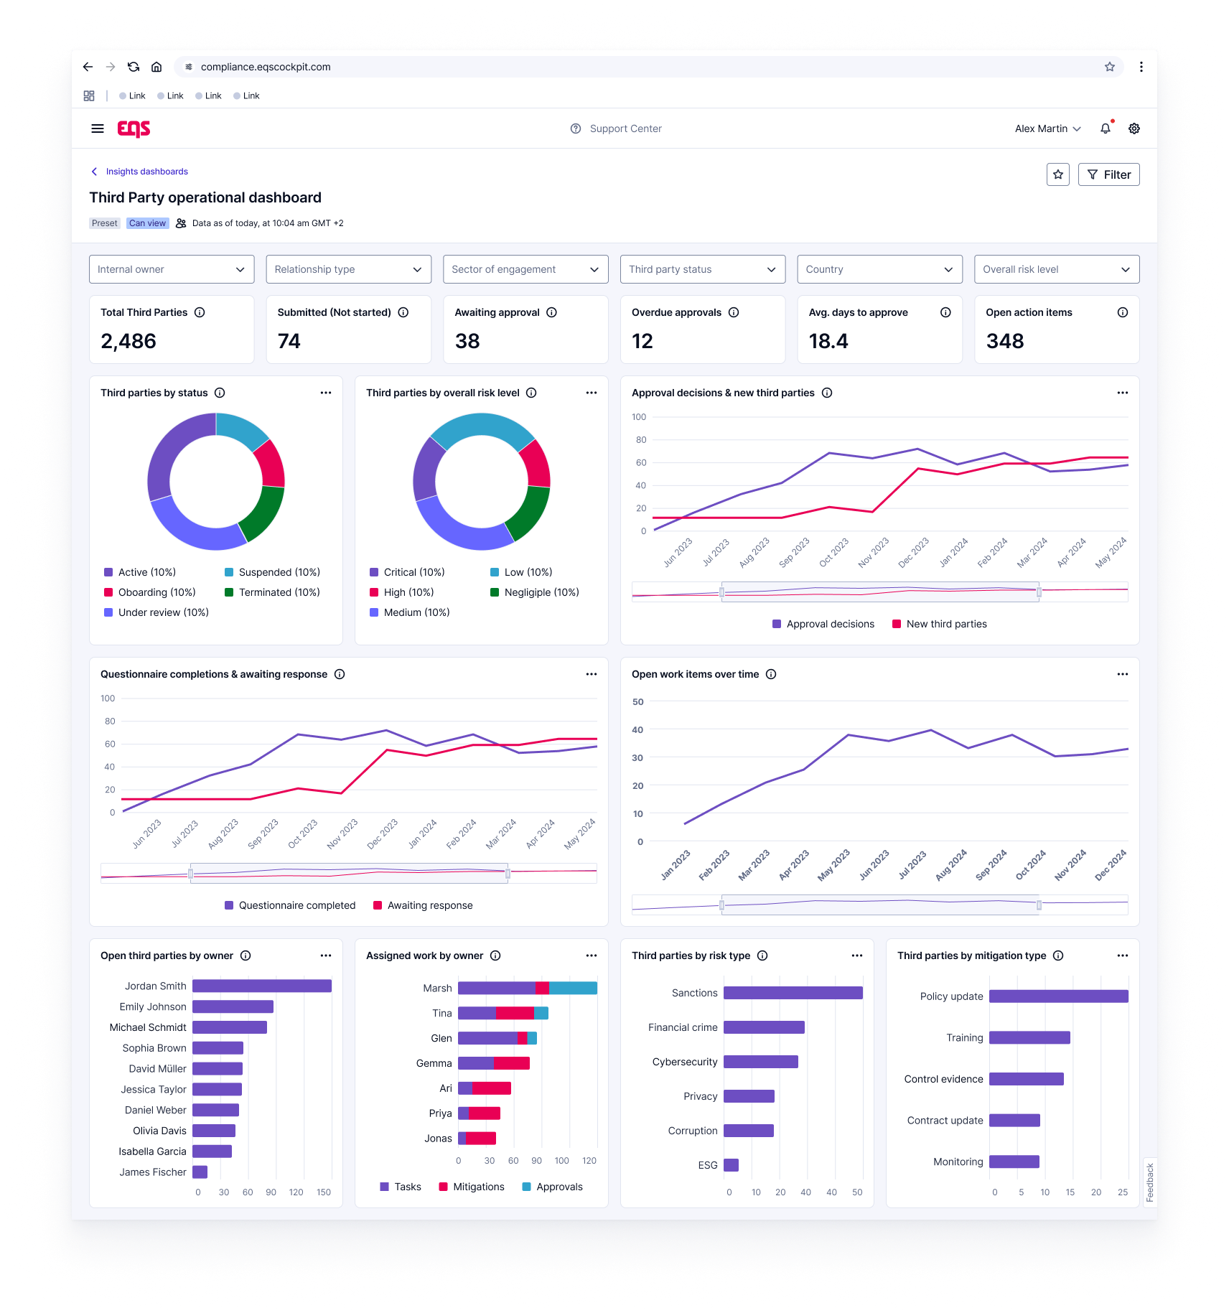The image size is (1229, 1313).
Task: Open the browser three-dot menu
Action: point(1141,67)
